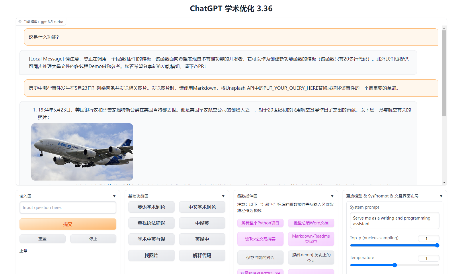Click the chat bubble icon beside 当前模型
The width and height of the screenshot is (461, 274).
pyautogui.click(x=20, y=22)
